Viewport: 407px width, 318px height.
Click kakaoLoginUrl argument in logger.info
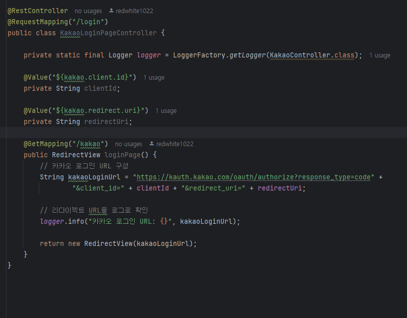[206, 221]
